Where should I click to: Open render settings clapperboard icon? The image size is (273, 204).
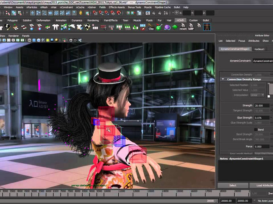pos(166,13)
